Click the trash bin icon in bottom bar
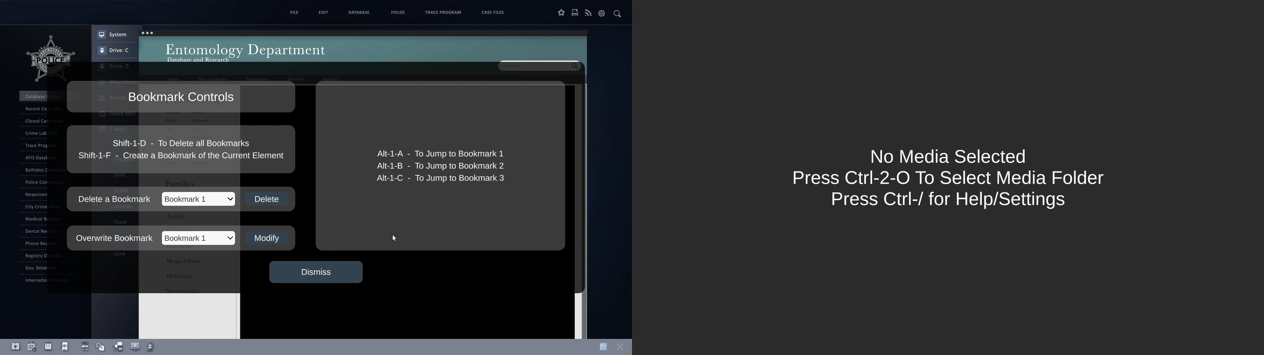The height and width of the screenshot is (355, 1264). [x=603, y=347]
